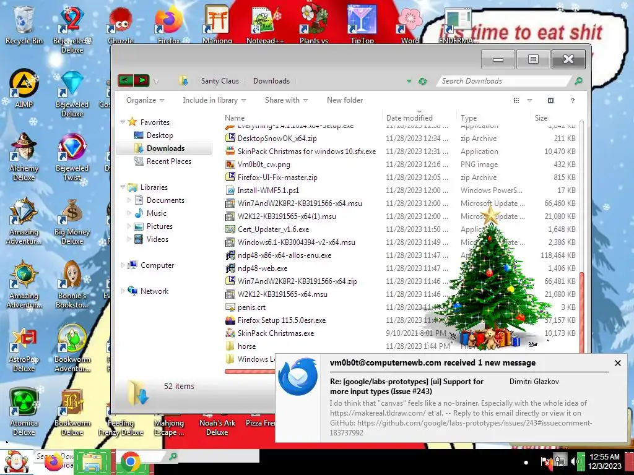Launch Bejeweled 2 Deluxe desktop shortcut

(x=72, y=28)
